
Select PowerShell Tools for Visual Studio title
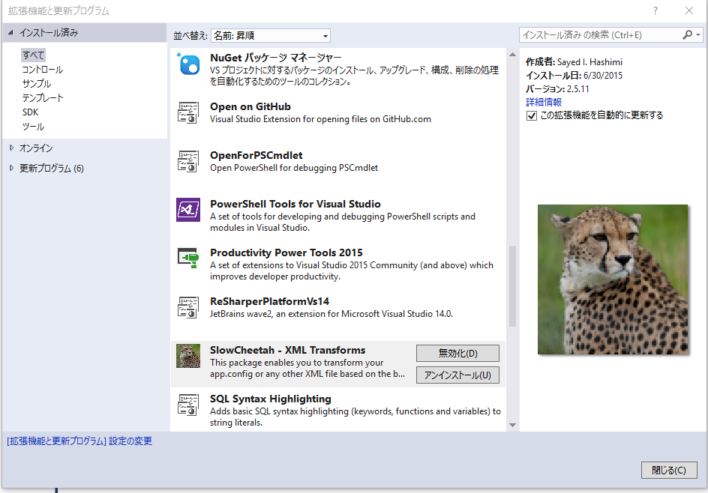[295, 204]
